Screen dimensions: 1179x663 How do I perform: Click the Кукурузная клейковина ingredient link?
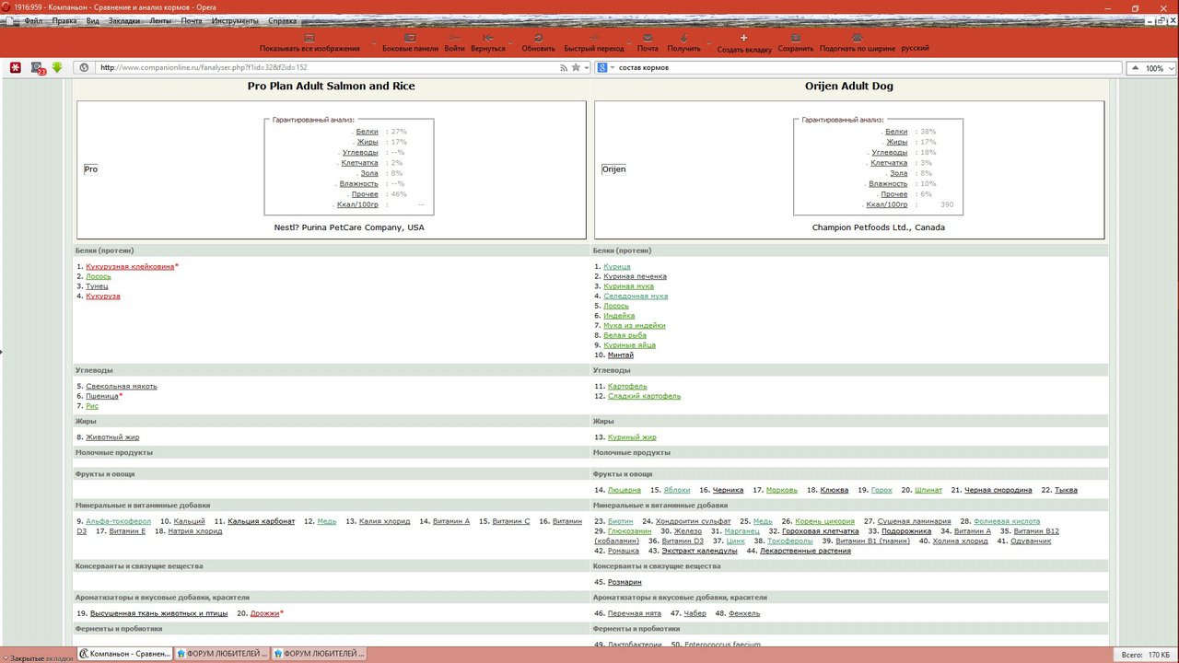tap(130, 266)
